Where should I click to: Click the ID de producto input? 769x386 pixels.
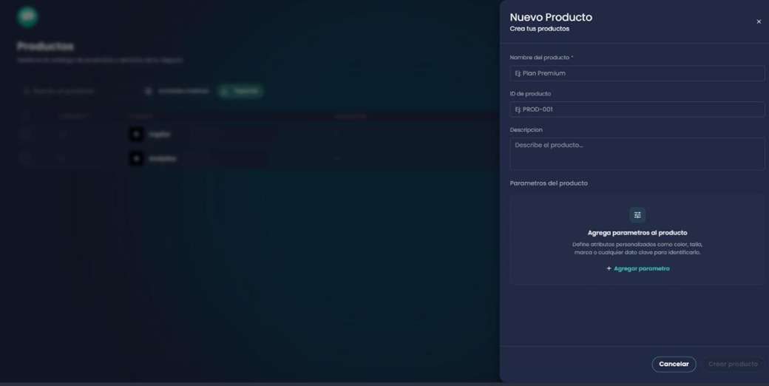(637, 109)
